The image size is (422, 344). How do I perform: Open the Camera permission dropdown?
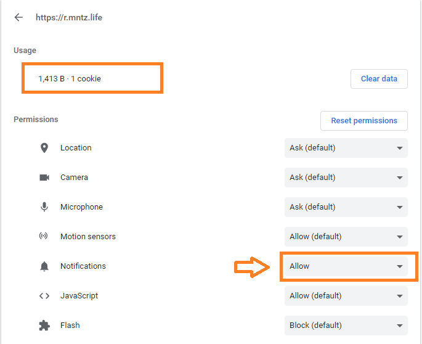(x=346, y=178)
